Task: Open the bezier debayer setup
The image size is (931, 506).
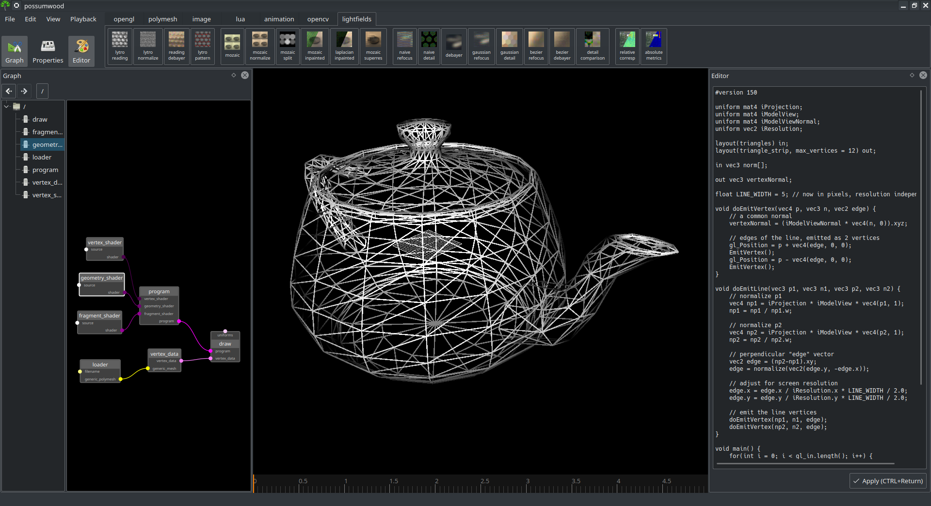Action: (562, 46)
